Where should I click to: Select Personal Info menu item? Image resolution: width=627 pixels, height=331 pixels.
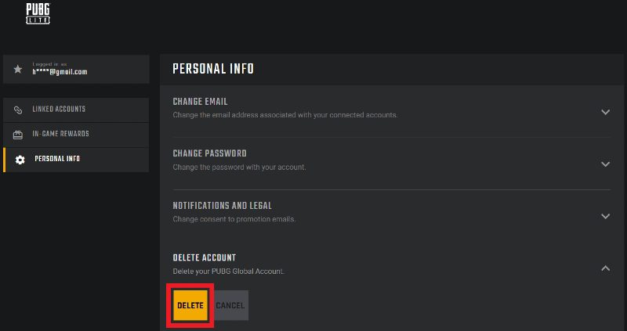click(x=57, y=160)
